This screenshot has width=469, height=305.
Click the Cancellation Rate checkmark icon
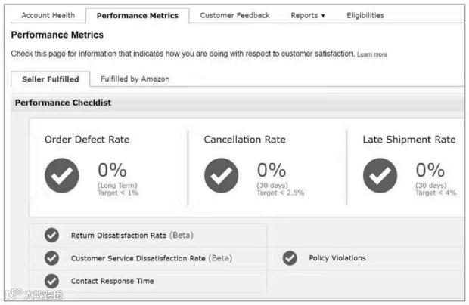[221, 176]
